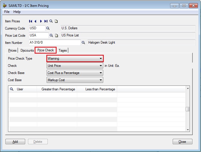Viewport: 201px width, 152px height.
Task: Maximize the I/C Item Pricing window
Action: (184, 6)
